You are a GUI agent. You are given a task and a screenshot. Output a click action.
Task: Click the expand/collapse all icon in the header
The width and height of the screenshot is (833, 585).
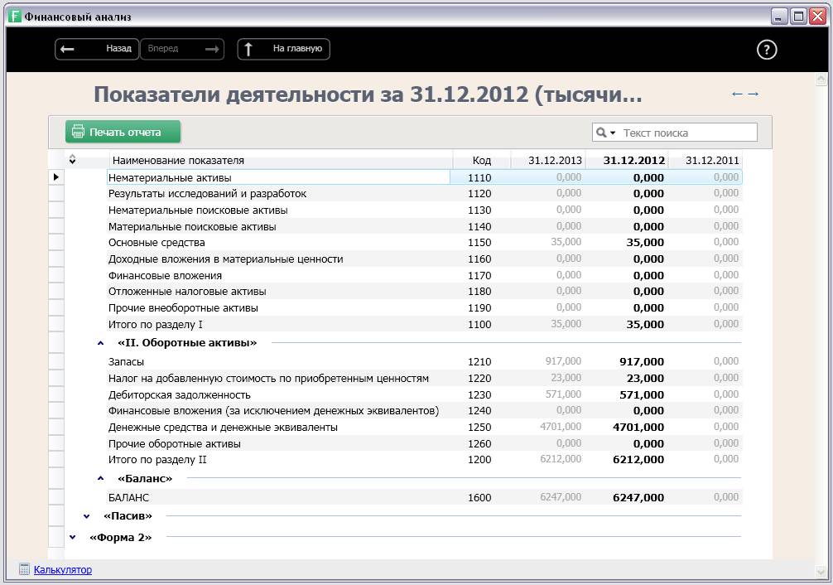[x=73, y=160]
